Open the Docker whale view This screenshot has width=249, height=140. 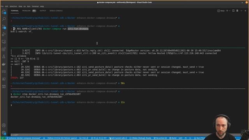point(4,64)
